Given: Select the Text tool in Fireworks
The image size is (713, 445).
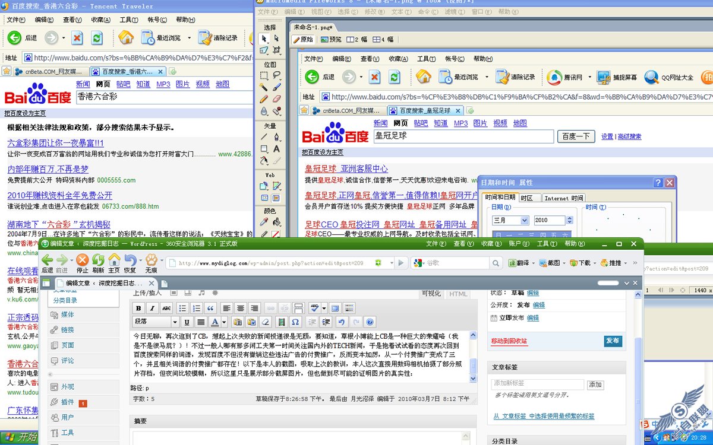Looking at the screenshot, I should click(276, 149).
